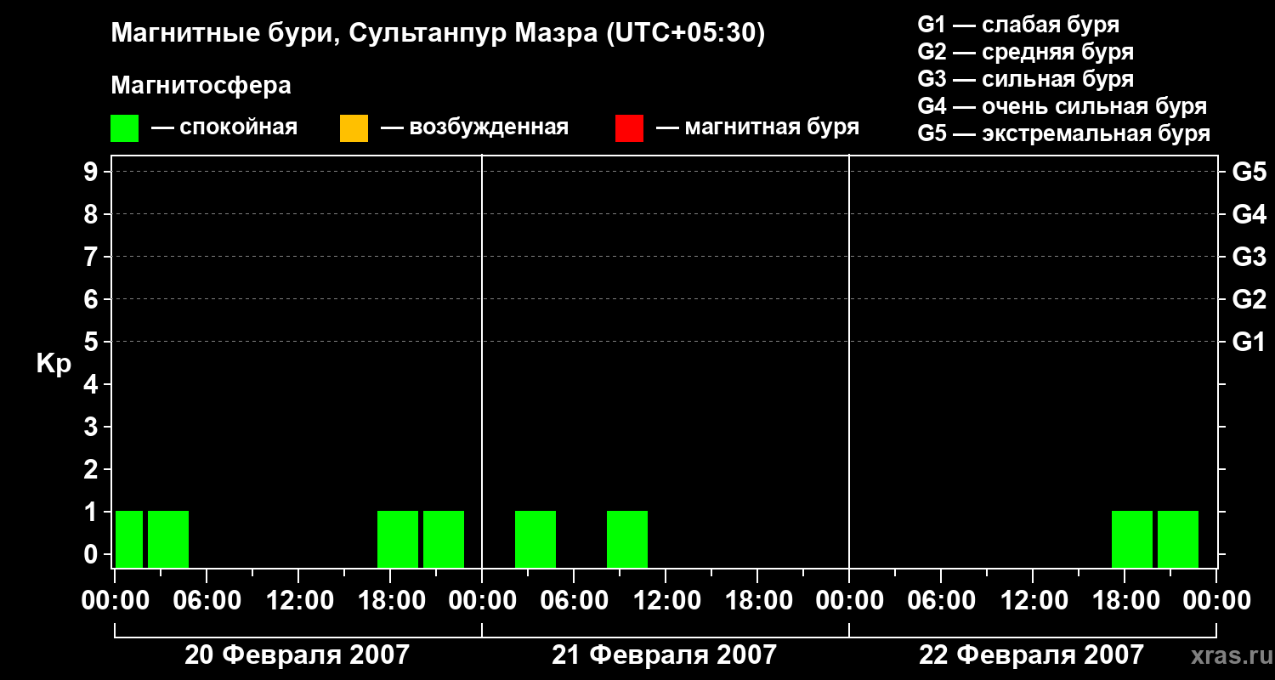1275x680 pixels.
Task: Click the 'Магнитосфера' heading
Action: tap(201, 86)
